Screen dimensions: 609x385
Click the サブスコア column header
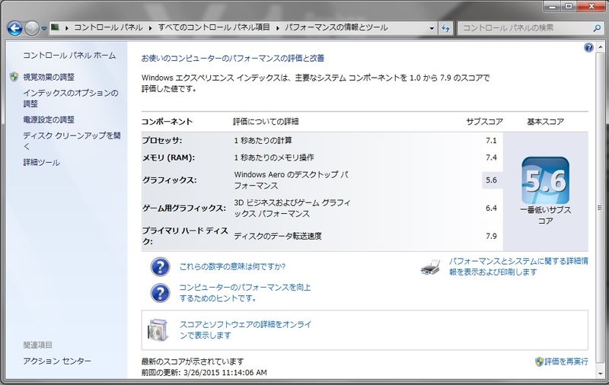[485, 122]
